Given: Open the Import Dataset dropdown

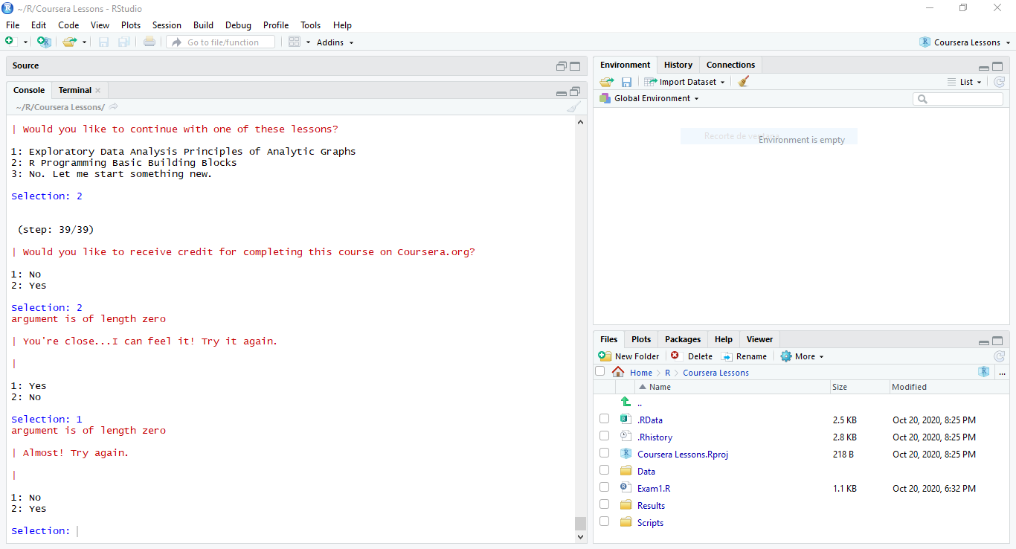Looking at the screenshot, I should coord(684,81).
